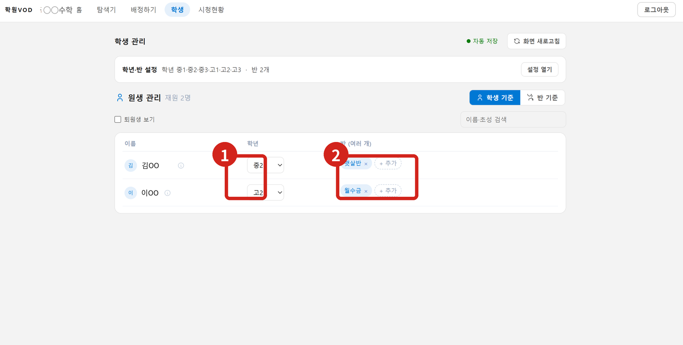Image resolution: width=683 pixels, height=345 pixels.
Task: Remove the 월수금 class tag with x
Action: tap(366, 191)
